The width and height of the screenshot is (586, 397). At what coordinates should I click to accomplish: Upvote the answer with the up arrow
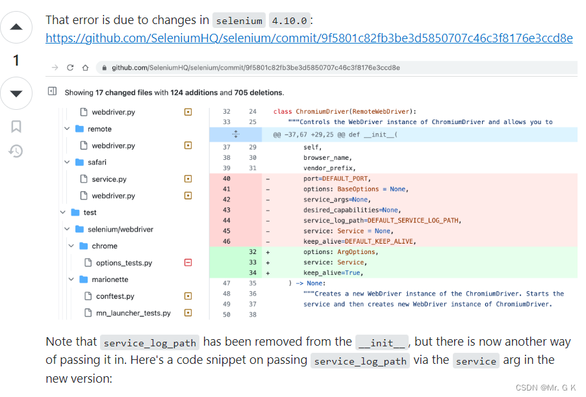point(16,27)
